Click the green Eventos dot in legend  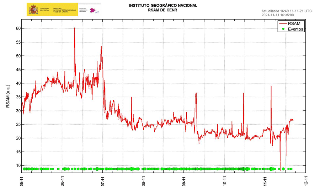283,29
